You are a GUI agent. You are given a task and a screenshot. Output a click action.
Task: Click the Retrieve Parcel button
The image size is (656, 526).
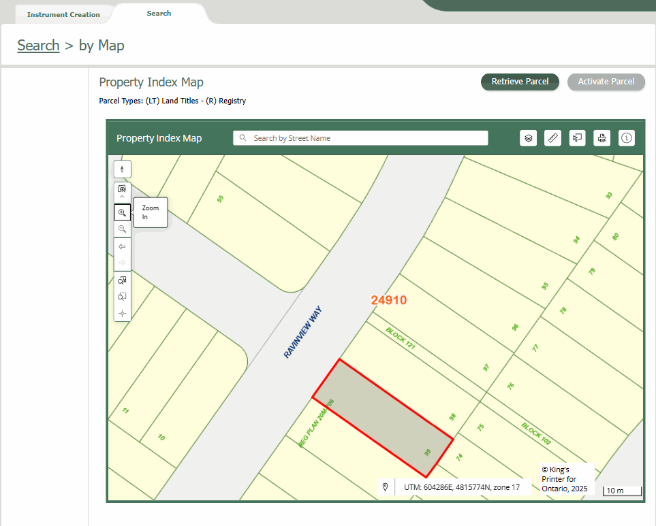click(520, 82)
